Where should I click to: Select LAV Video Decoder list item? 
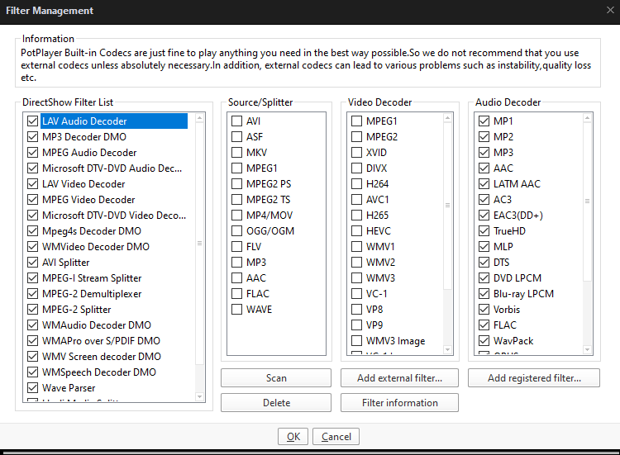click(83, 184)
